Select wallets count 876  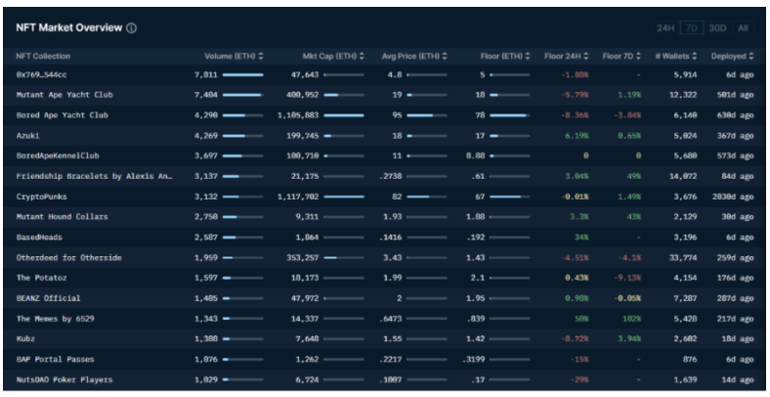[x=690, y=359]
